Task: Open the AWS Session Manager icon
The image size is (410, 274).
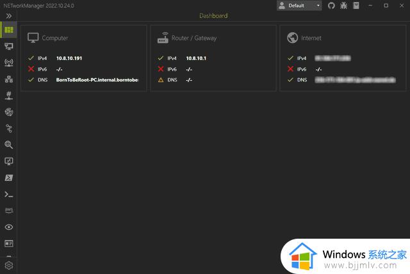Action: click(8, 210)
